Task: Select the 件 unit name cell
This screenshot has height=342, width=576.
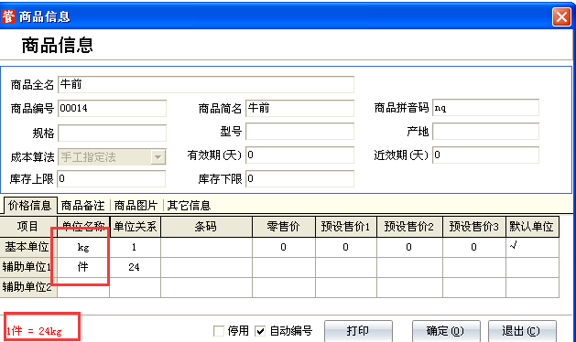Action: pyautogui.click(x=83, y=267)
